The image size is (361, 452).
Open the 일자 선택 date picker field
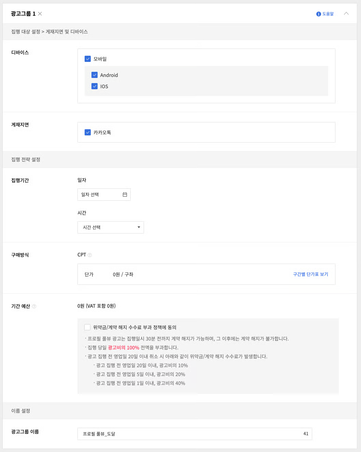99,195
